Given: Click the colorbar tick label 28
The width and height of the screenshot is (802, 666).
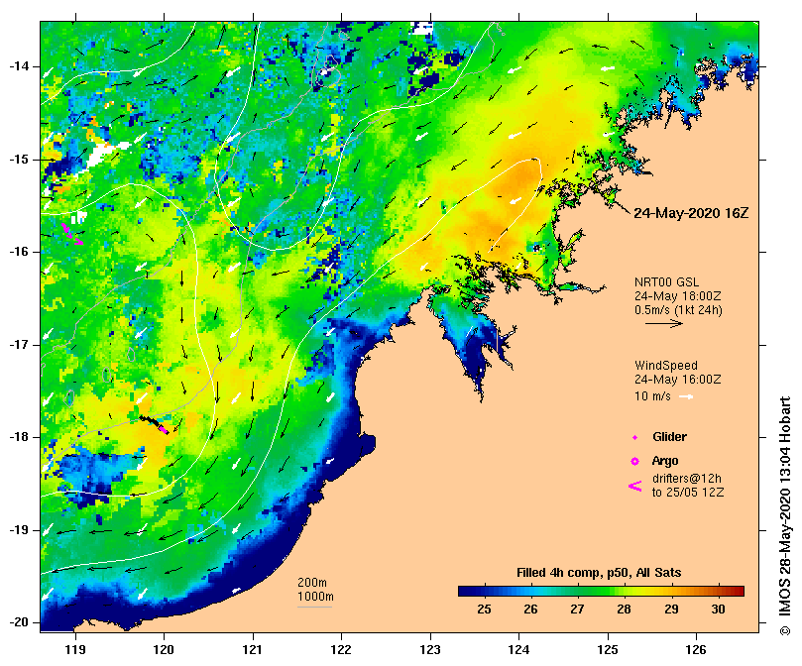Looking at the screenshot, I should click(624, 610).
